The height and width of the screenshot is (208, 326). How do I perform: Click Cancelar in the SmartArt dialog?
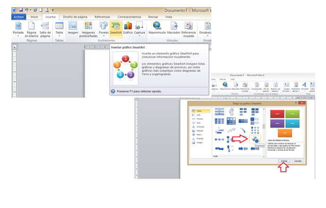(x=298, y=161)
